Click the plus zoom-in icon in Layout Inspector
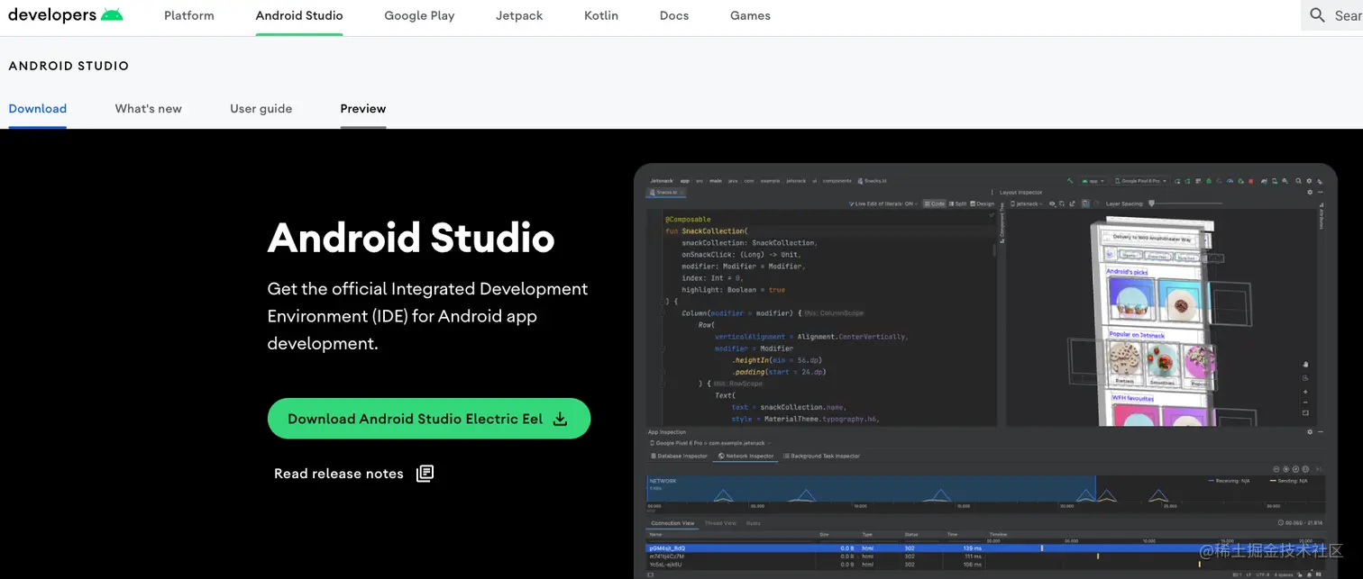 tap(1305, 393)
